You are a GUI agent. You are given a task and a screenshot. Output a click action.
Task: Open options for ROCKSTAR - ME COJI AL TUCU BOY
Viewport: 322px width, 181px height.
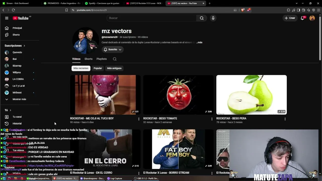pyautogui.click(x=139, y=119)
